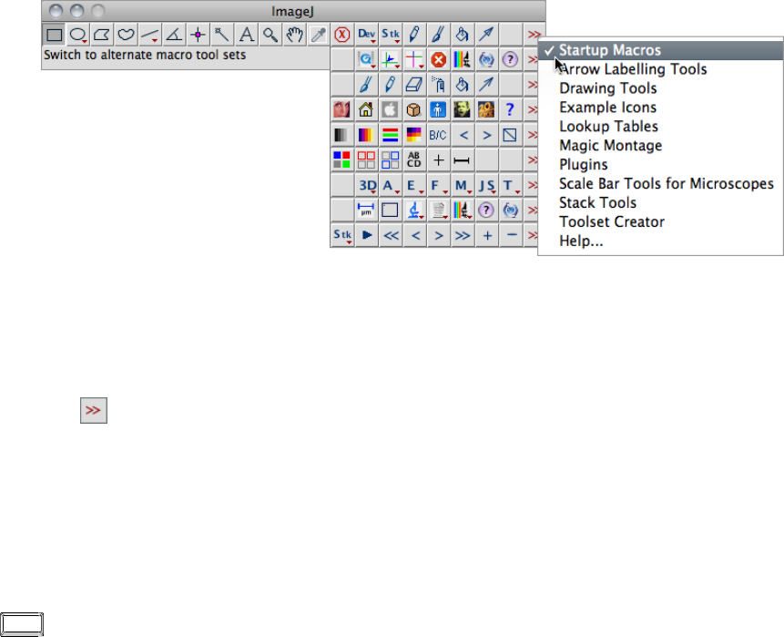The height and width of the screenshot is (637, 784).
Task: Click the blue person pictogram icon
Action: pos(438,109)
